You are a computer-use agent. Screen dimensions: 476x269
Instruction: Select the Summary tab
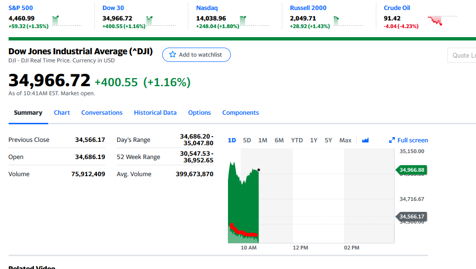(x=28, y=113)
